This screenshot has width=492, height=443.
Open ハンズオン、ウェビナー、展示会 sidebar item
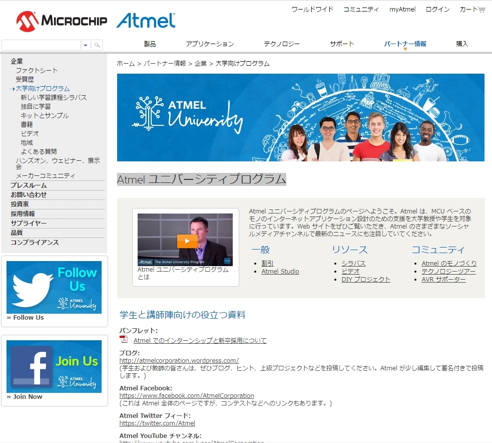click(58, 163)
